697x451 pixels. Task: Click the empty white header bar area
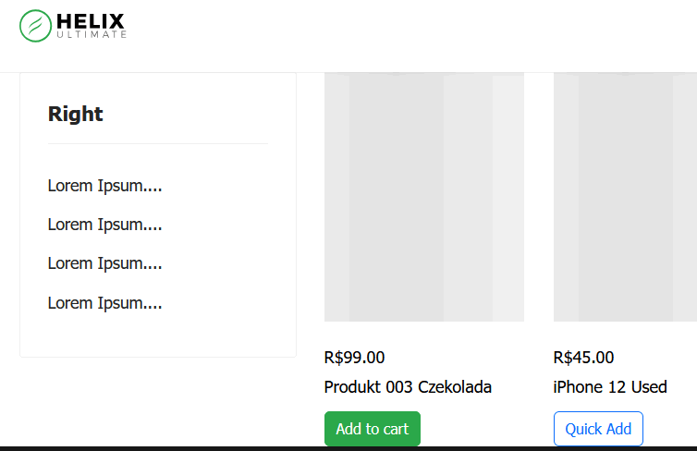tap(416, 35)
